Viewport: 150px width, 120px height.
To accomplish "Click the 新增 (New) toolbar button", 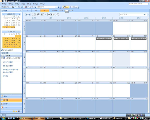I will (x=5, y=7).
